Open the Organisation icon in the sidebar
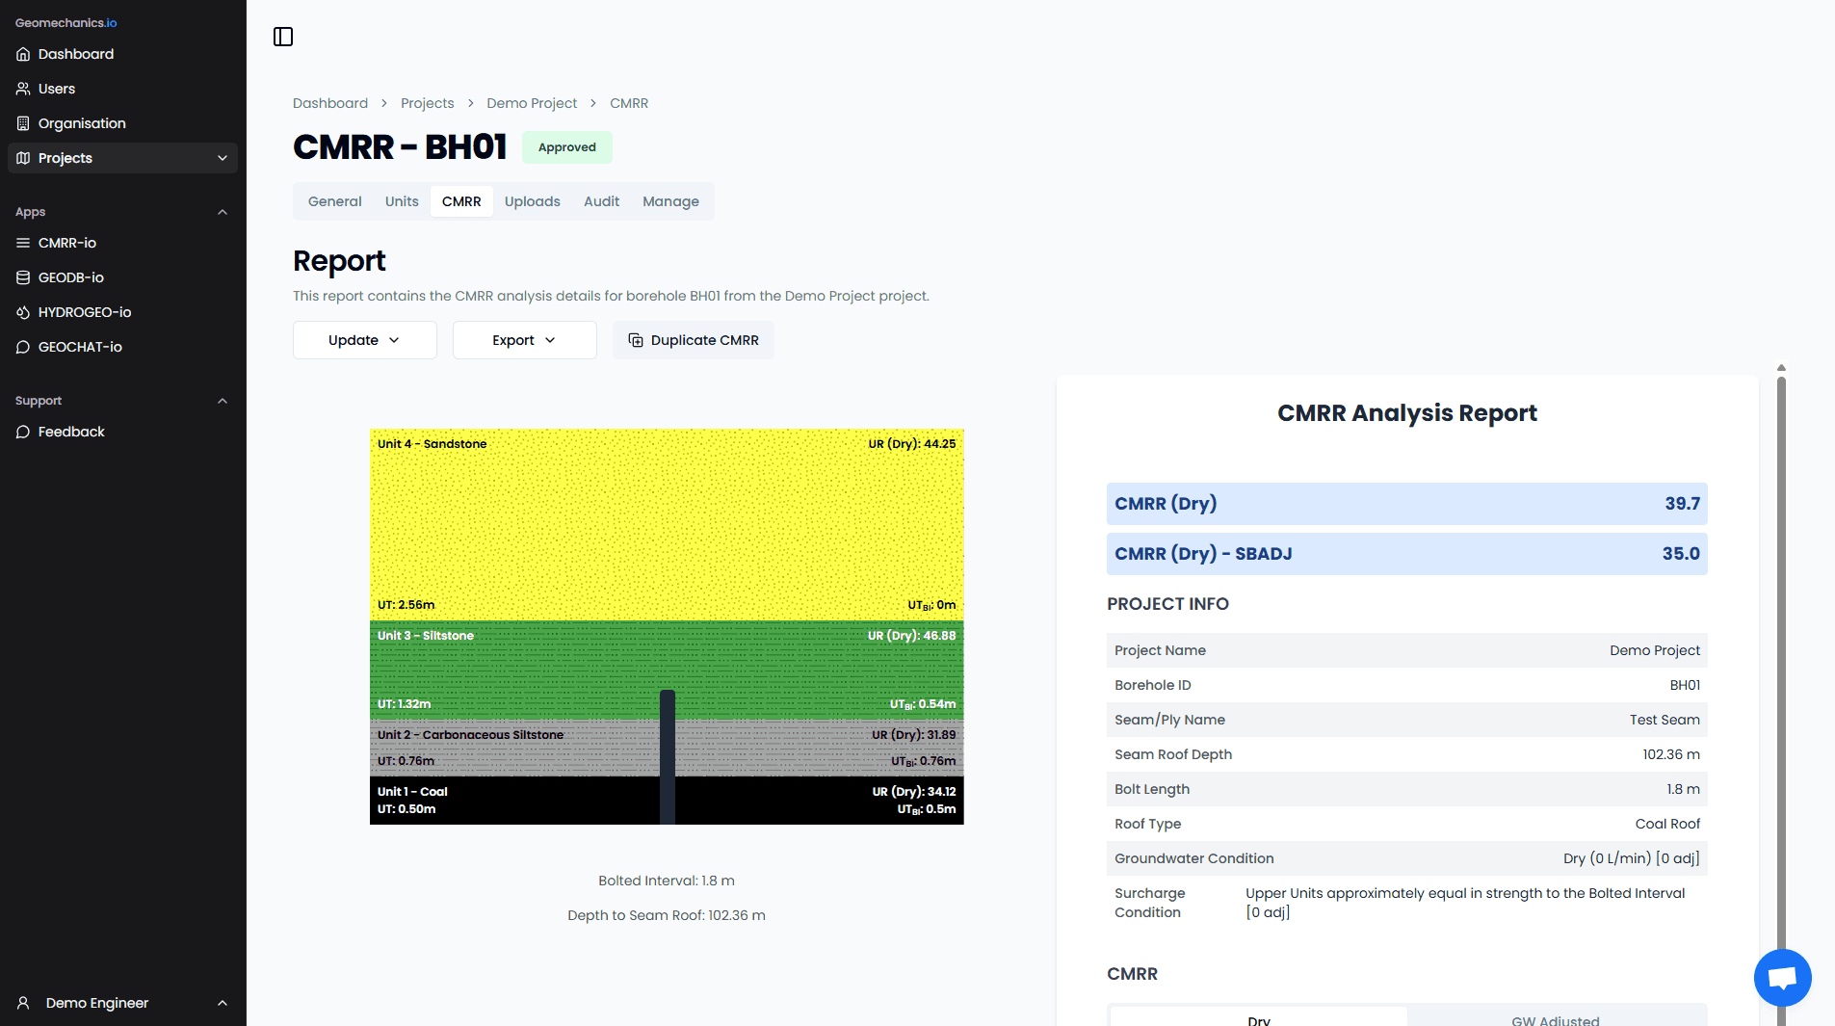Screen dimensions: 1835x1026 click(x=23, y=123)
